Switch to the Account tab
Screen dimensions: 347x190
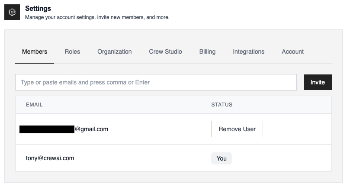click(292, 52)
